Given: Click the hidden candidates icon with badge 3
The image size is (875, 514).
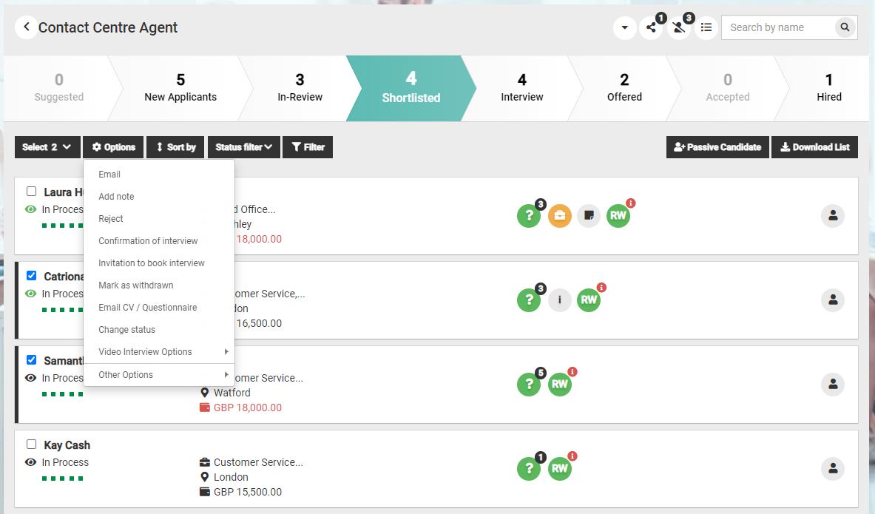Looking at the screenshot, I should [x=678, y=28].
